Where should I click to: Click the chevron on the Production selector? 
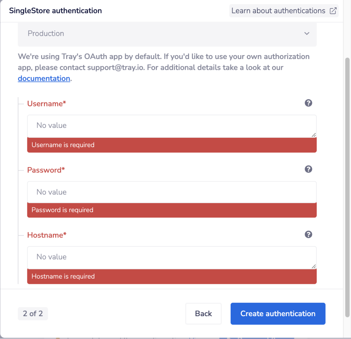coord(306,33)
